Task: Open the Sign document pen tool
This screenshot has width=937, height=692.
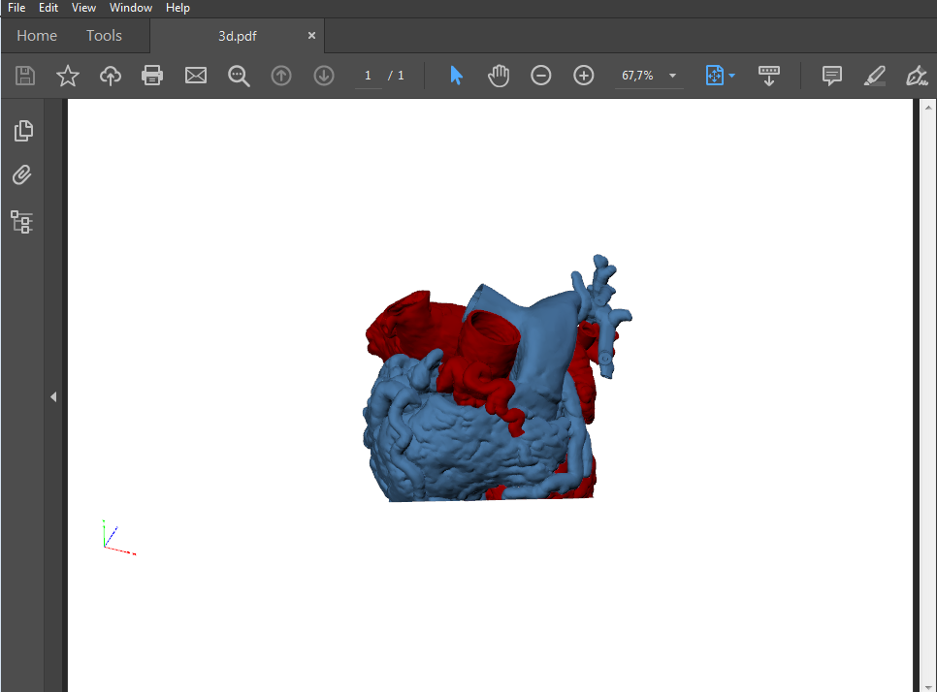Action: click(x=916, y=76)
